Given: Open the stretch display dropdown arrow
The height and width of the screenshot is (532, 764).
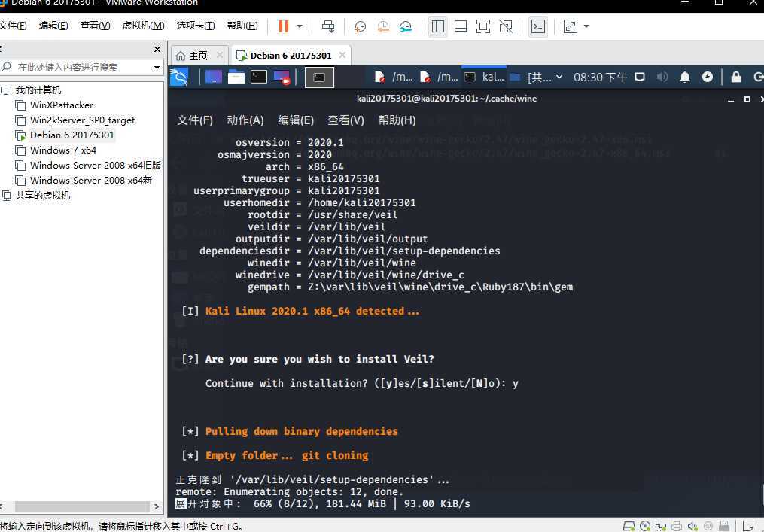Looking at the screenshot, I should coord(586,26).
